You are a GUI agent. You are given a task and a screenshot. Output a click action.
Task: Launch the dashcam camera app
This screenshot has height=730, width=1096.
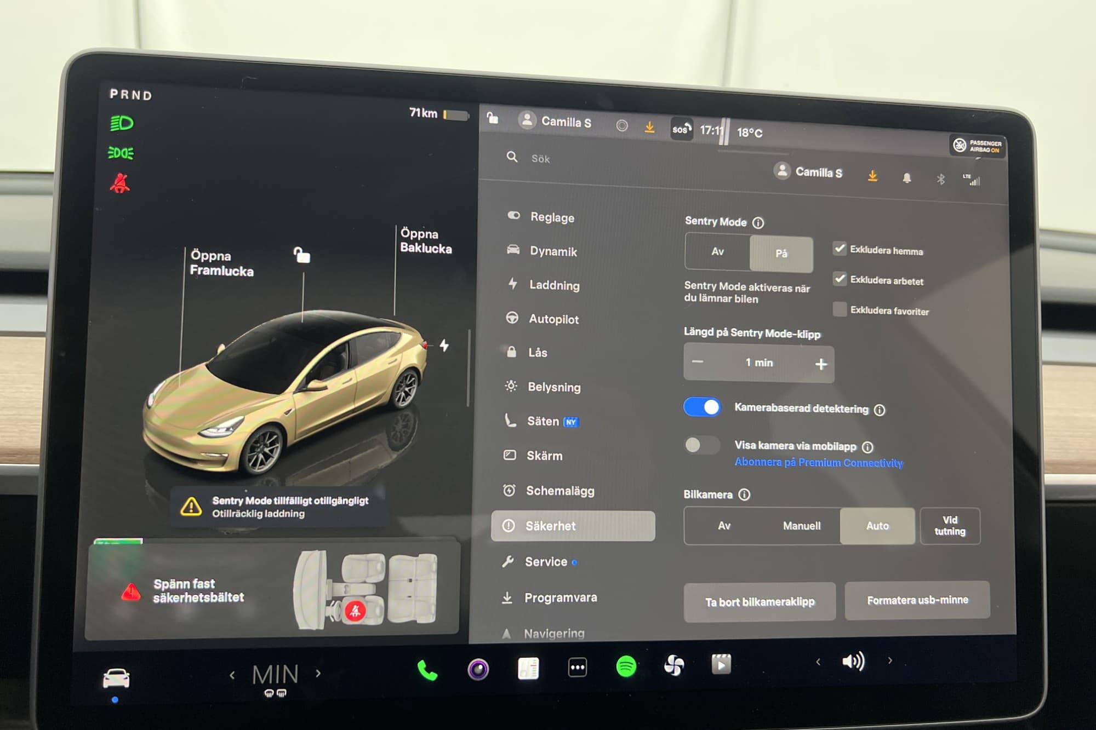click(x=478, y=669)
